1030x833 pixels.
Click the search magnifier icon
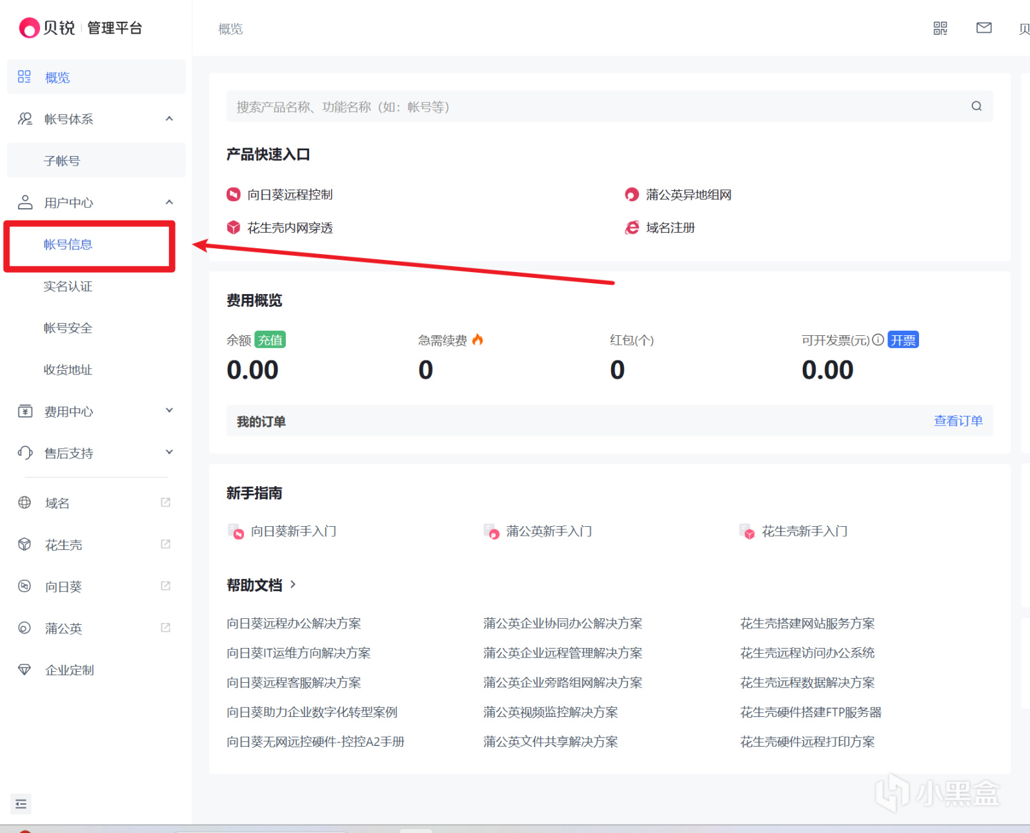coord(976,106)
